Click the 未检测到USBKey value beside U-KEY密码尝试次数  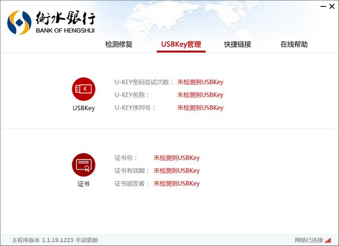(200, 82)
